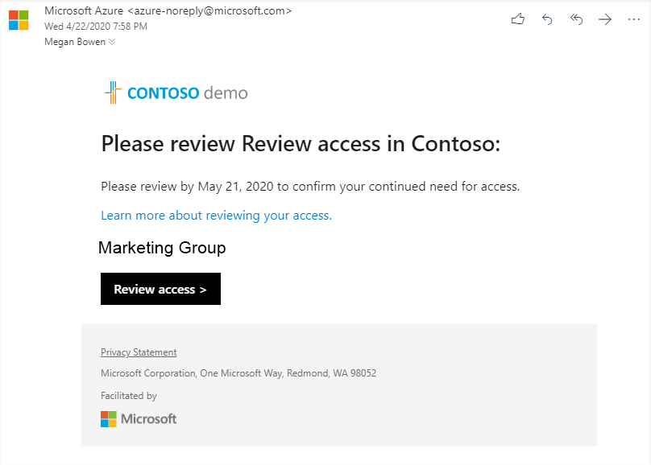
Task: Open the Privacy Statement link
Action: tap(139, 352)
